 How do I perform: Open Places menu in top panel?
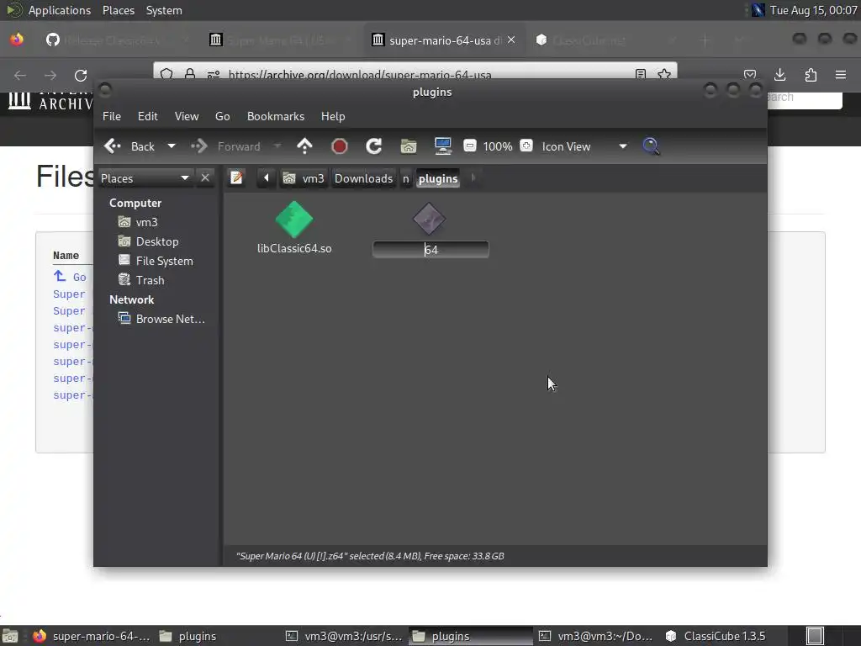119,10
